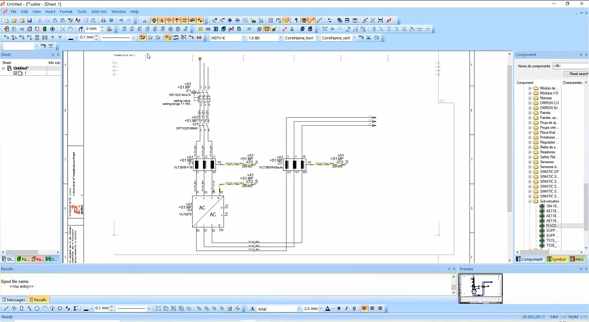Select the FU-CO... sub-circuit item
The width and height of the screenshot is (589, 322).
point(552,226)
